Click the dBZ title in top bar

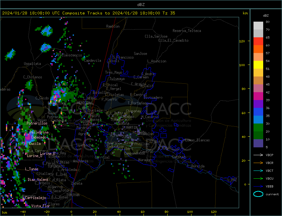[x=141, y=5]
